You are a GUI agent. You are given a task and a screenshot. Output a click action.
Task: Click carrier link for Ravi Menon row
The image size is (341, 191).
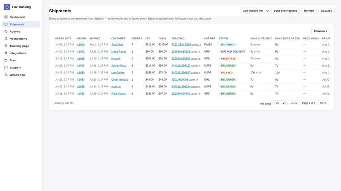coord(196,94)
